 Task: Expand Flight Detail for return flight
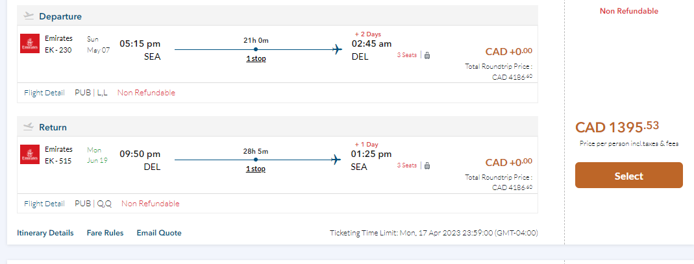(x=44, y=204)
